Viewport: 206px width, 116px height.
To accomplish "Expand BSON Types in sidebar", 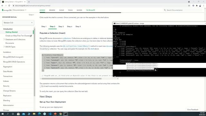I will pos(4,46).
